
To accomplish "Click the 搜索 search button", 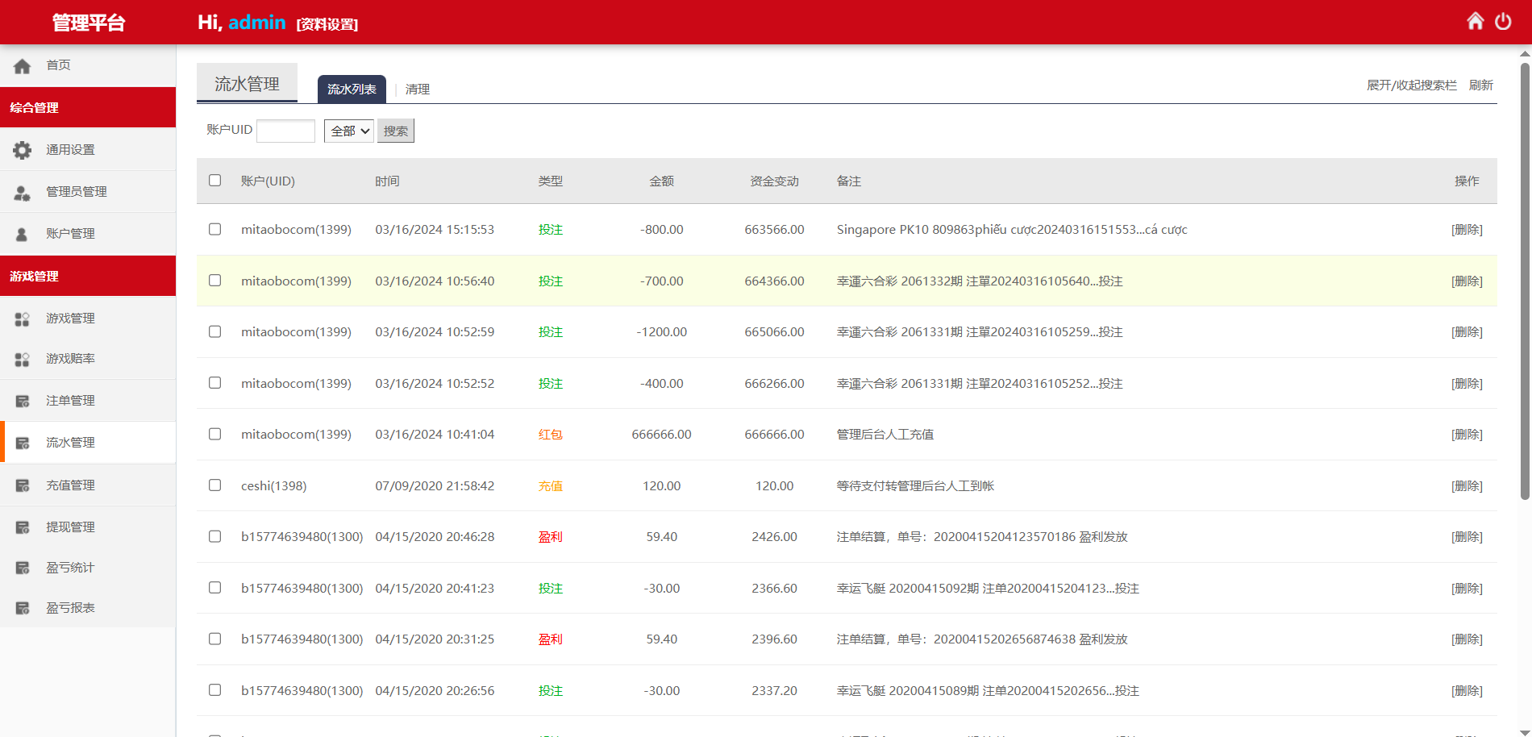I will point(396,131).
